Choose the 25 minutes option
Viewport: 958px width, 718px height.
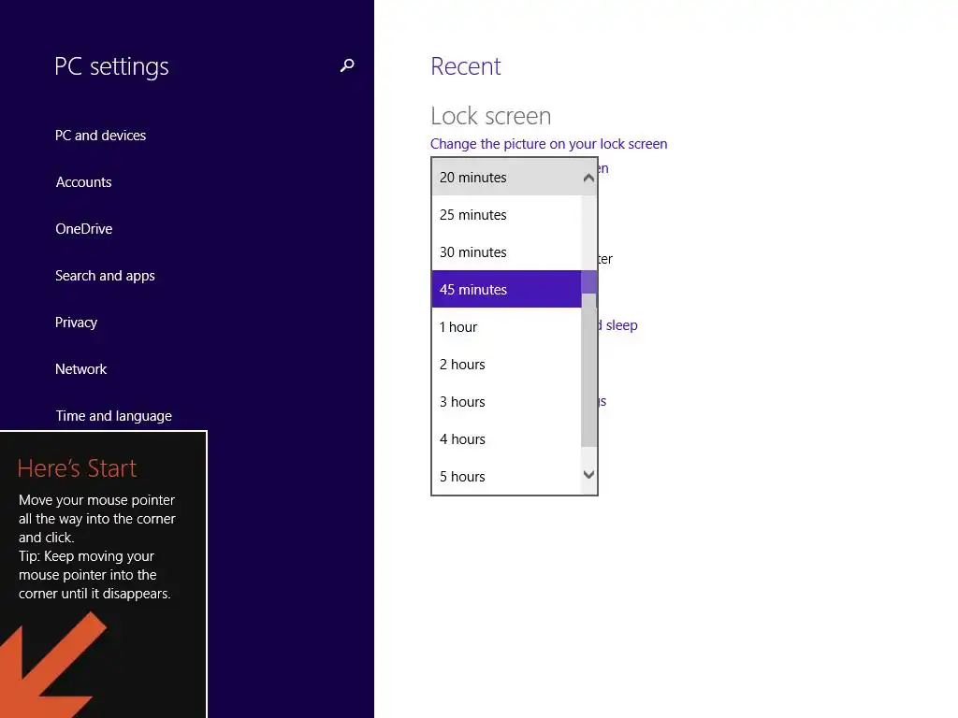coord(506,215)
